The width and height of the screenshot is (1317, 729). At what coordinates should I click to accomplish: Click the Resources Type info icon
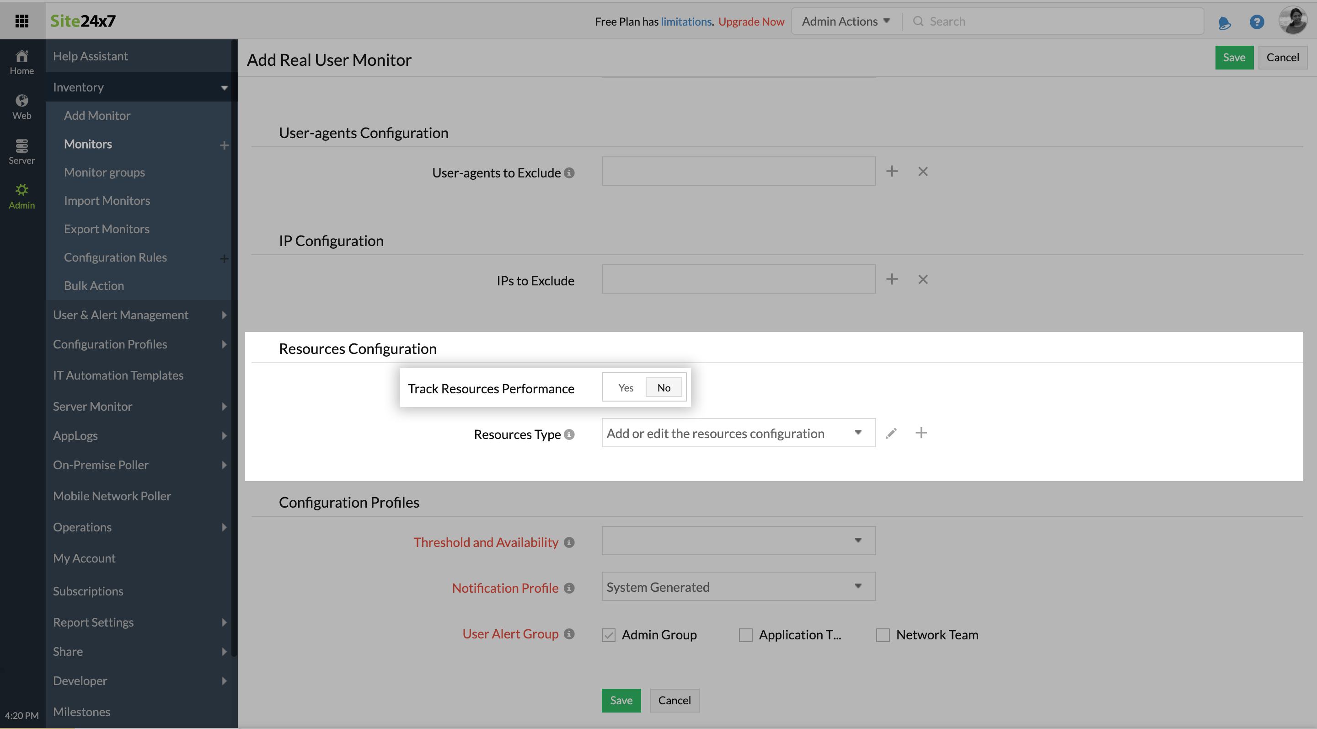(x=569, y=434)
